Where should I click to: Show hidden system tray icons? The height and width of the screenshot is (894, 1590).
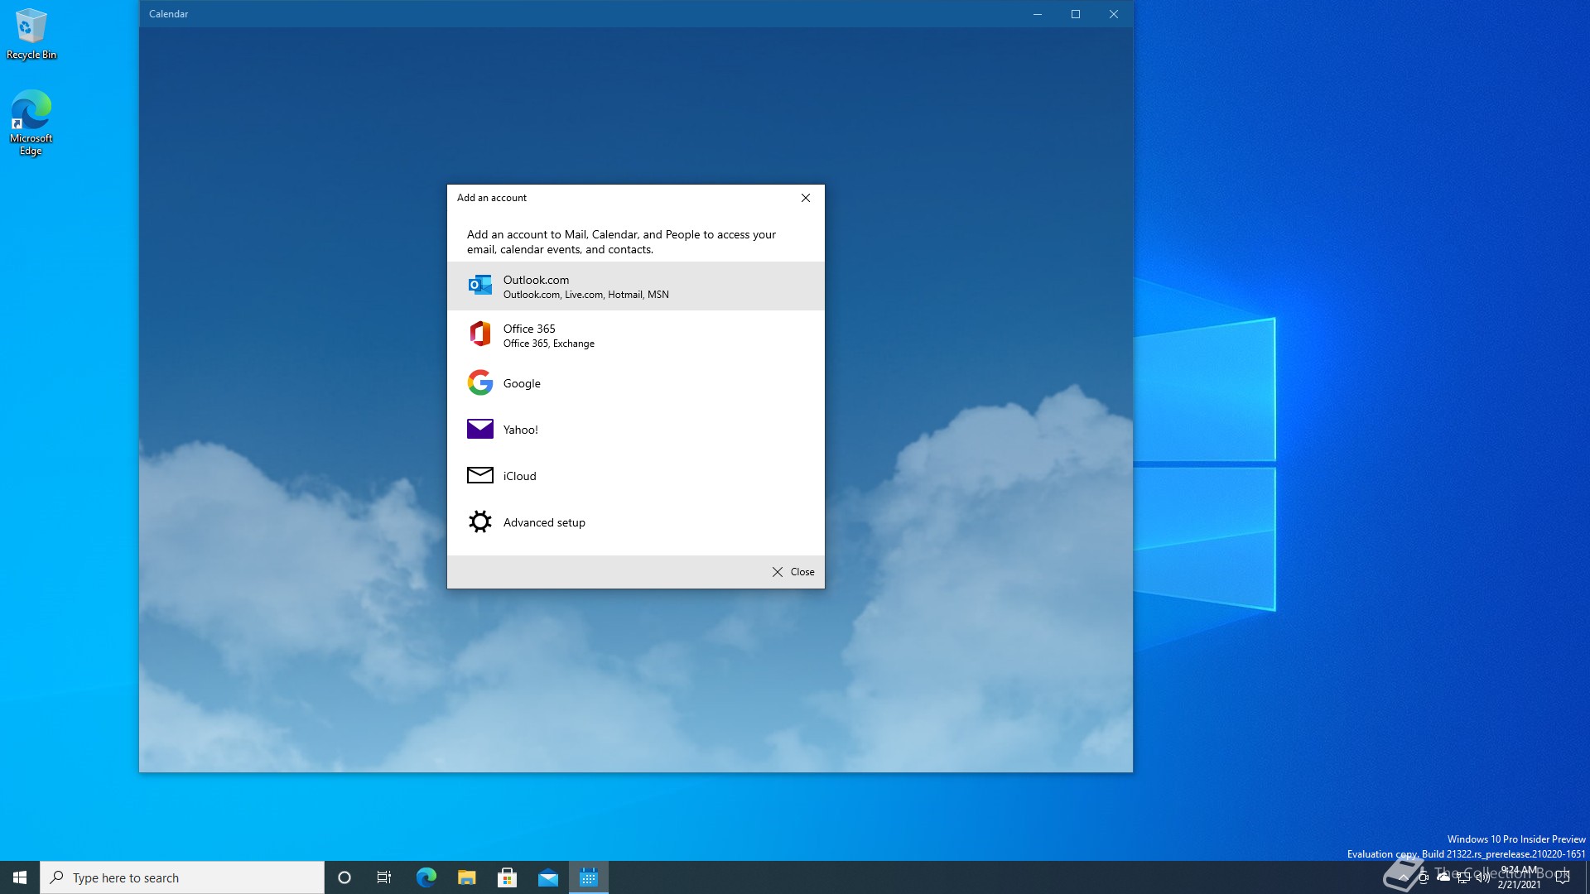[1403, 877]
